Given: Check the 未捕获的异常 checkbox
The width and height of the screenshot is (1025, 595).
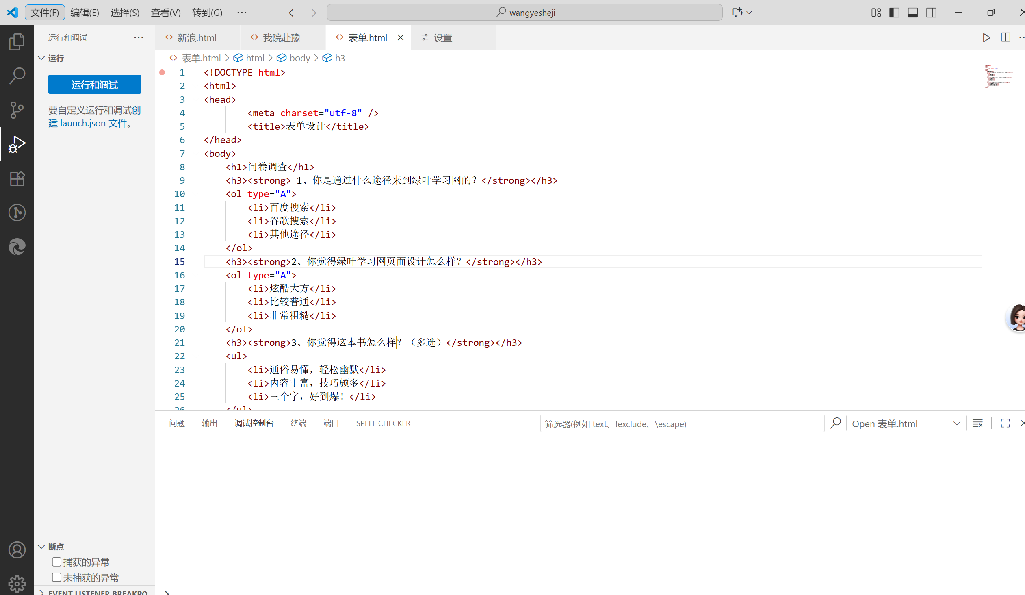Looking at the screenshot, I should [x=56, y=577].
